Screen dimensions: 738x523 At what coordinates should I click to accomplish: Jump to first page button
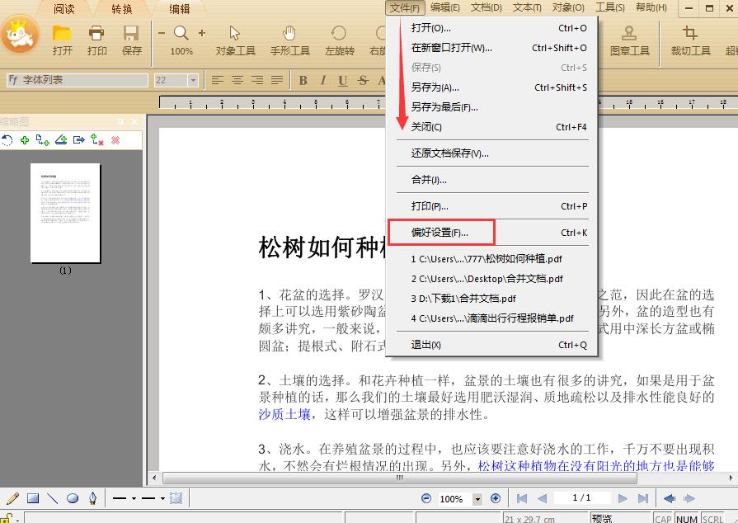tap(521, 498)
